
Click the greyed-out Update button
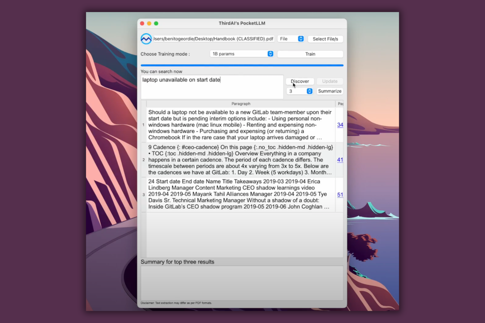click(x=330, y=81)
